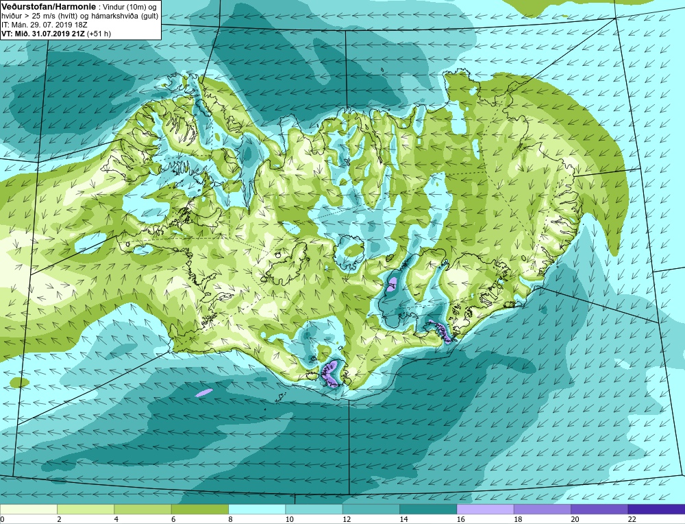The height and width of the screenshot is (524, 685).
Task: Click the purple strong-wind area on the south coast
Action: pyautogui.click(x=331, y=373)
